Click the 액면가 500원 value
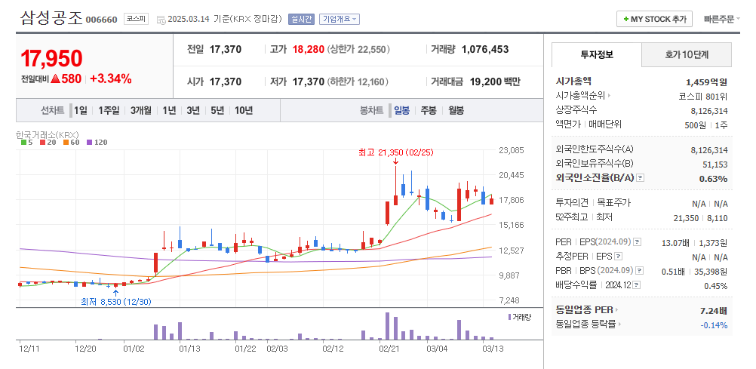The height and width of the screenshot is (369, 756). pyautogui.click(x=694, y=125)
